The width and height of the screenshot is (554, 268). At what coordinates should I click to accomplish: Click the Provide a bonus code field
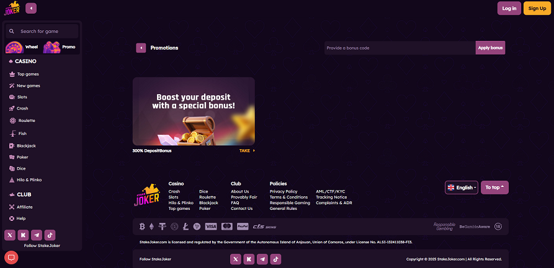[x=400, y=48]
